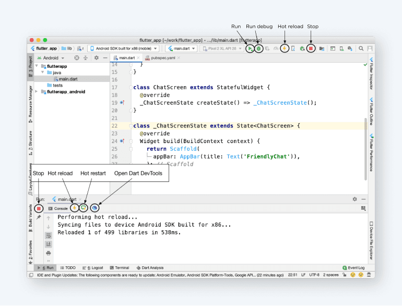Toggle soft-wrap in the console output
402x306 pixels.
48,236
